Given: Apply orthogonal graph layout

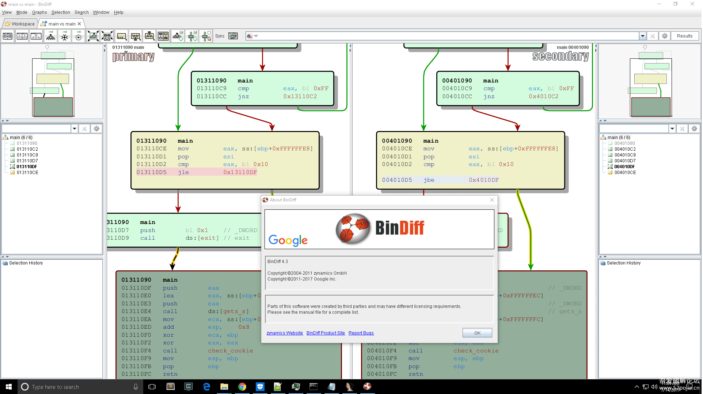Looking at the screenshot, I should (65, 36).
